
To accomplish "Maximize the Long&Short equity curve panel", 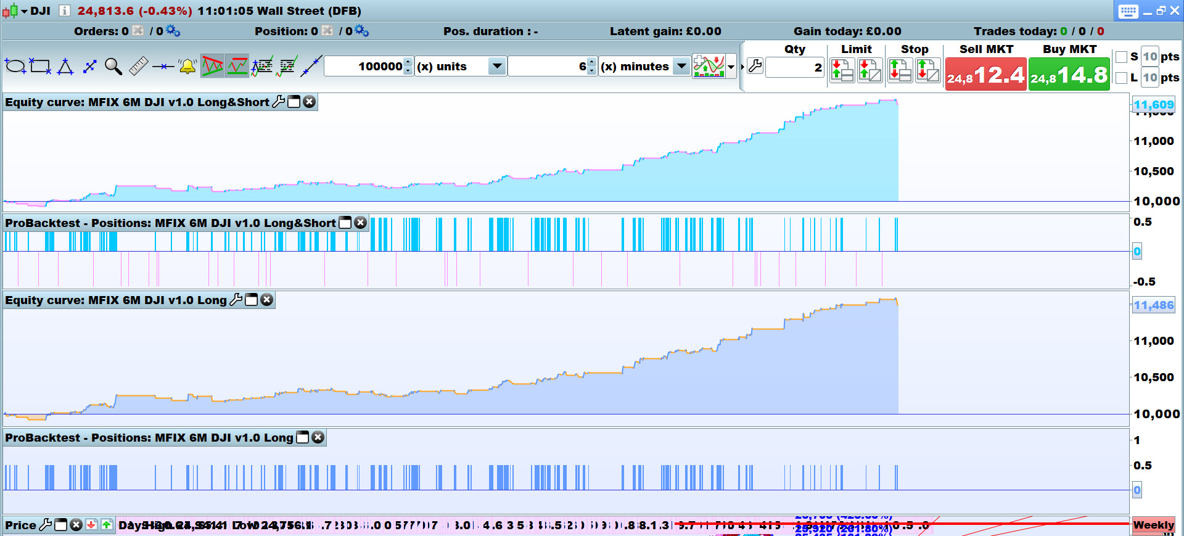I will (x=294, y=102).
